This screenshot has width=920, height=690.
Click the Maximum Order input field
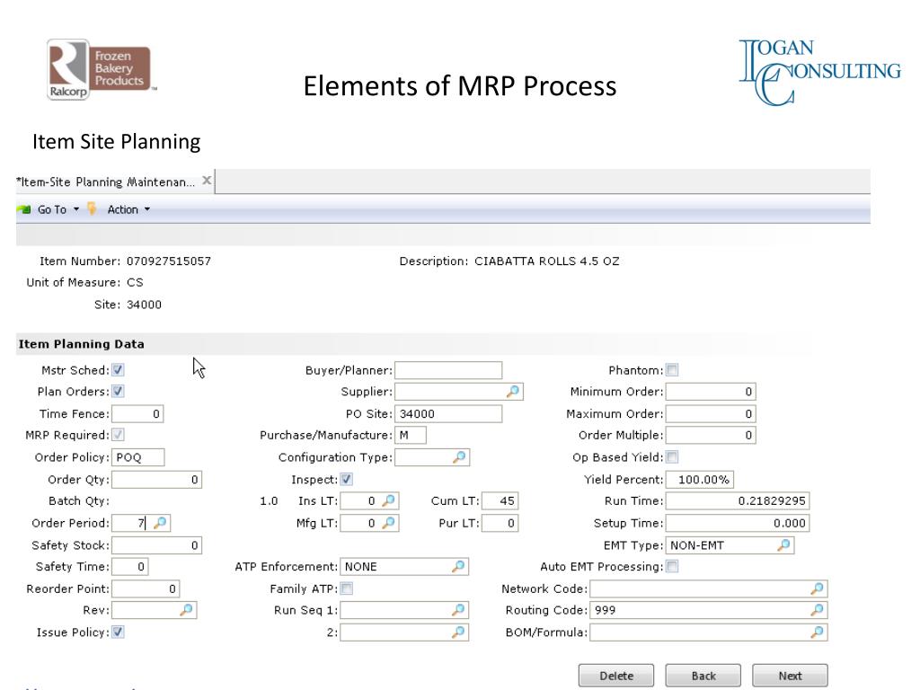[711, 413]
